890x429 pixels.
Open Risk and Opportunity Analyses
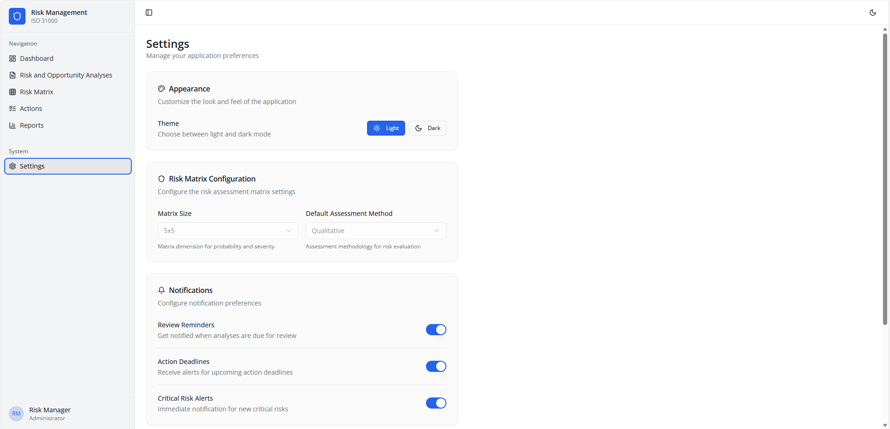click(x=66, y=75)
